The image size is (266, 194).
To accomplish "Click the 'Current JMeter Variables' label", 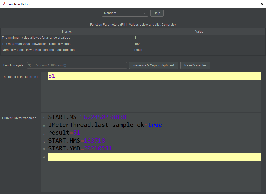I will pos(19,118).
